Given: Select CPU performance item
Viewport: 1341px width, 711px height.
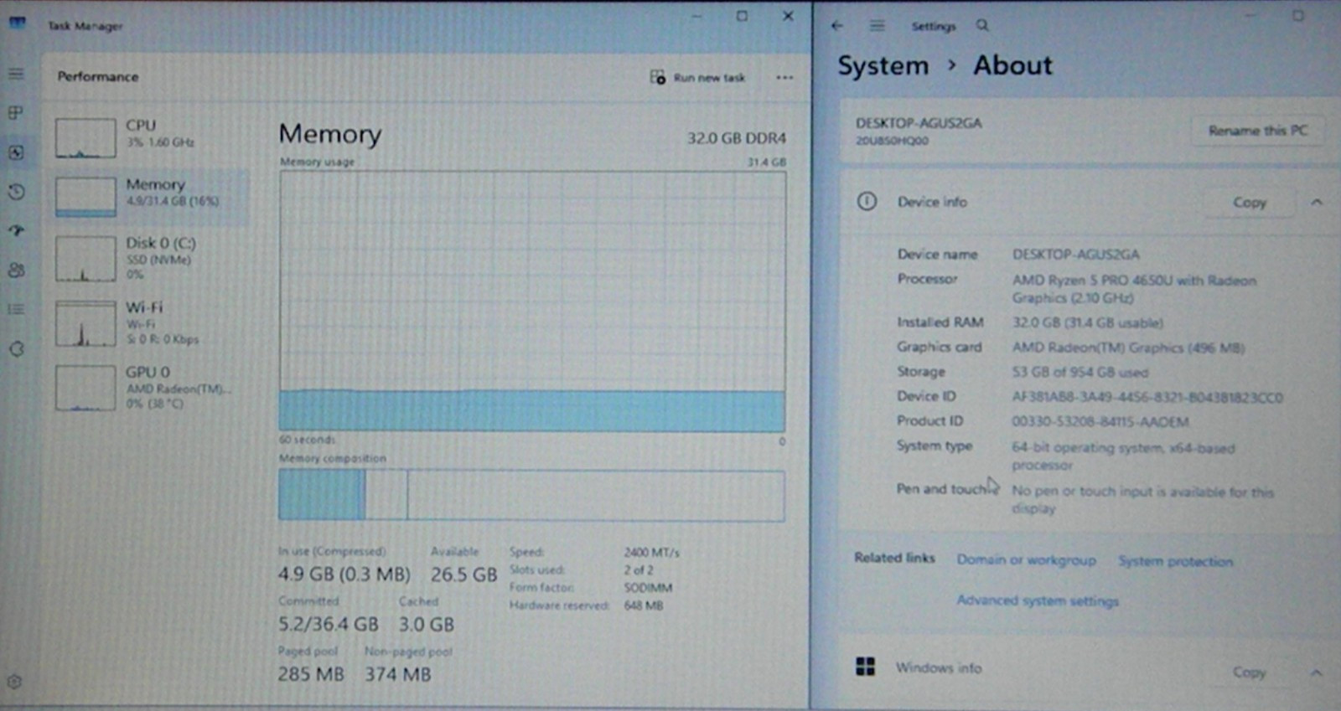Looking at the screenshot, I should 151,137.
